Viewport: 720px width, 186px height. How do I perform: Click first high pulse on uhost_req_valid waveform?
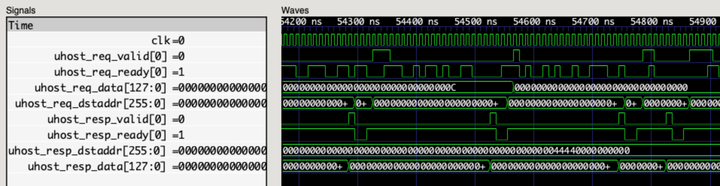(381, 55)
